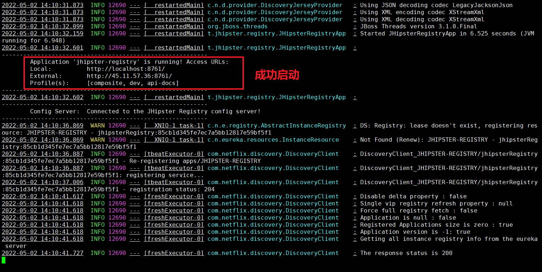This screenshot has height=272, width=542.
Task: Select "Application is null : false" message
Action: [x=408, y=217]
